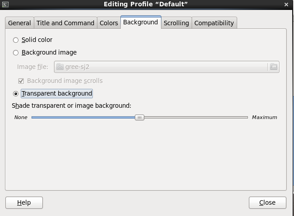Click the folder browse icon beside Image file

pos(274,67)
